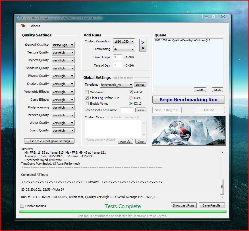Add run to queue with arrows button
Image resolution: width=249 pixels, height=231 pixels.
(x=143, y=45)
